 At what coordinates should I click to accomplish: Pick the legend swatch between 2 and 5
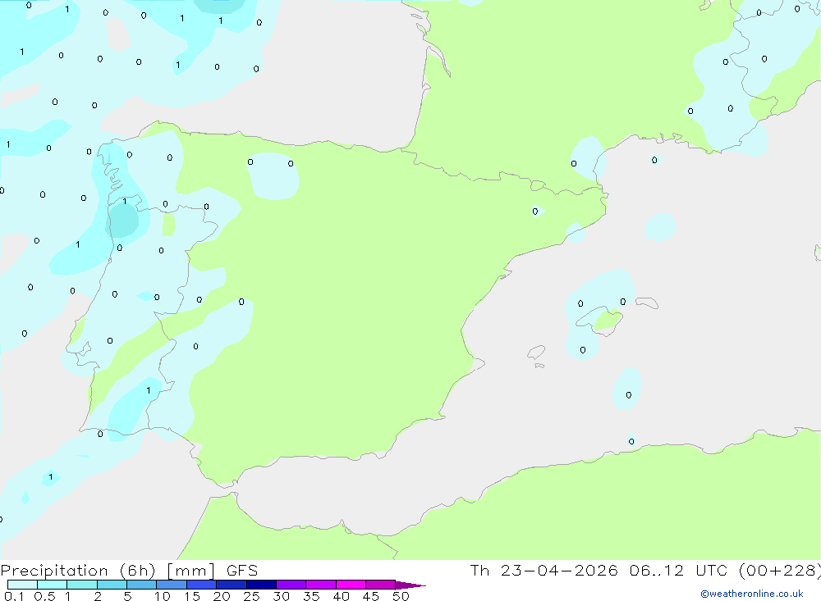click(x=112, y=585)
